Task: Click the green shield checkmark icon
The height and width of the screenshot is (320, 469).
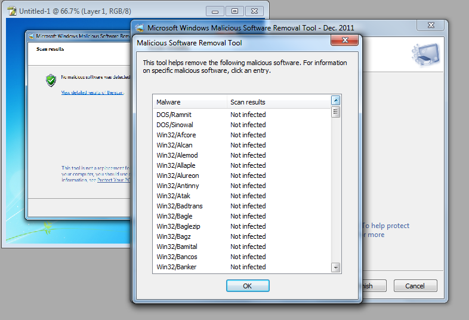Action: (x=51, y=80)
